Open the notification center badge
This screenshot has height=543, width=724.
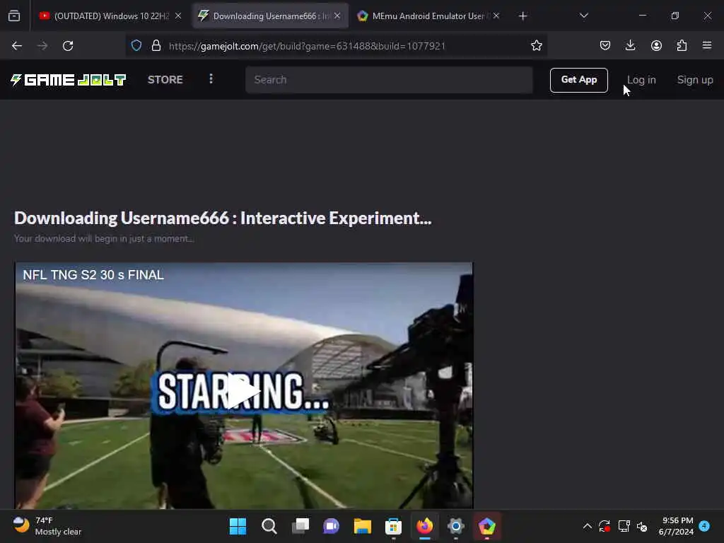[704, 526]
